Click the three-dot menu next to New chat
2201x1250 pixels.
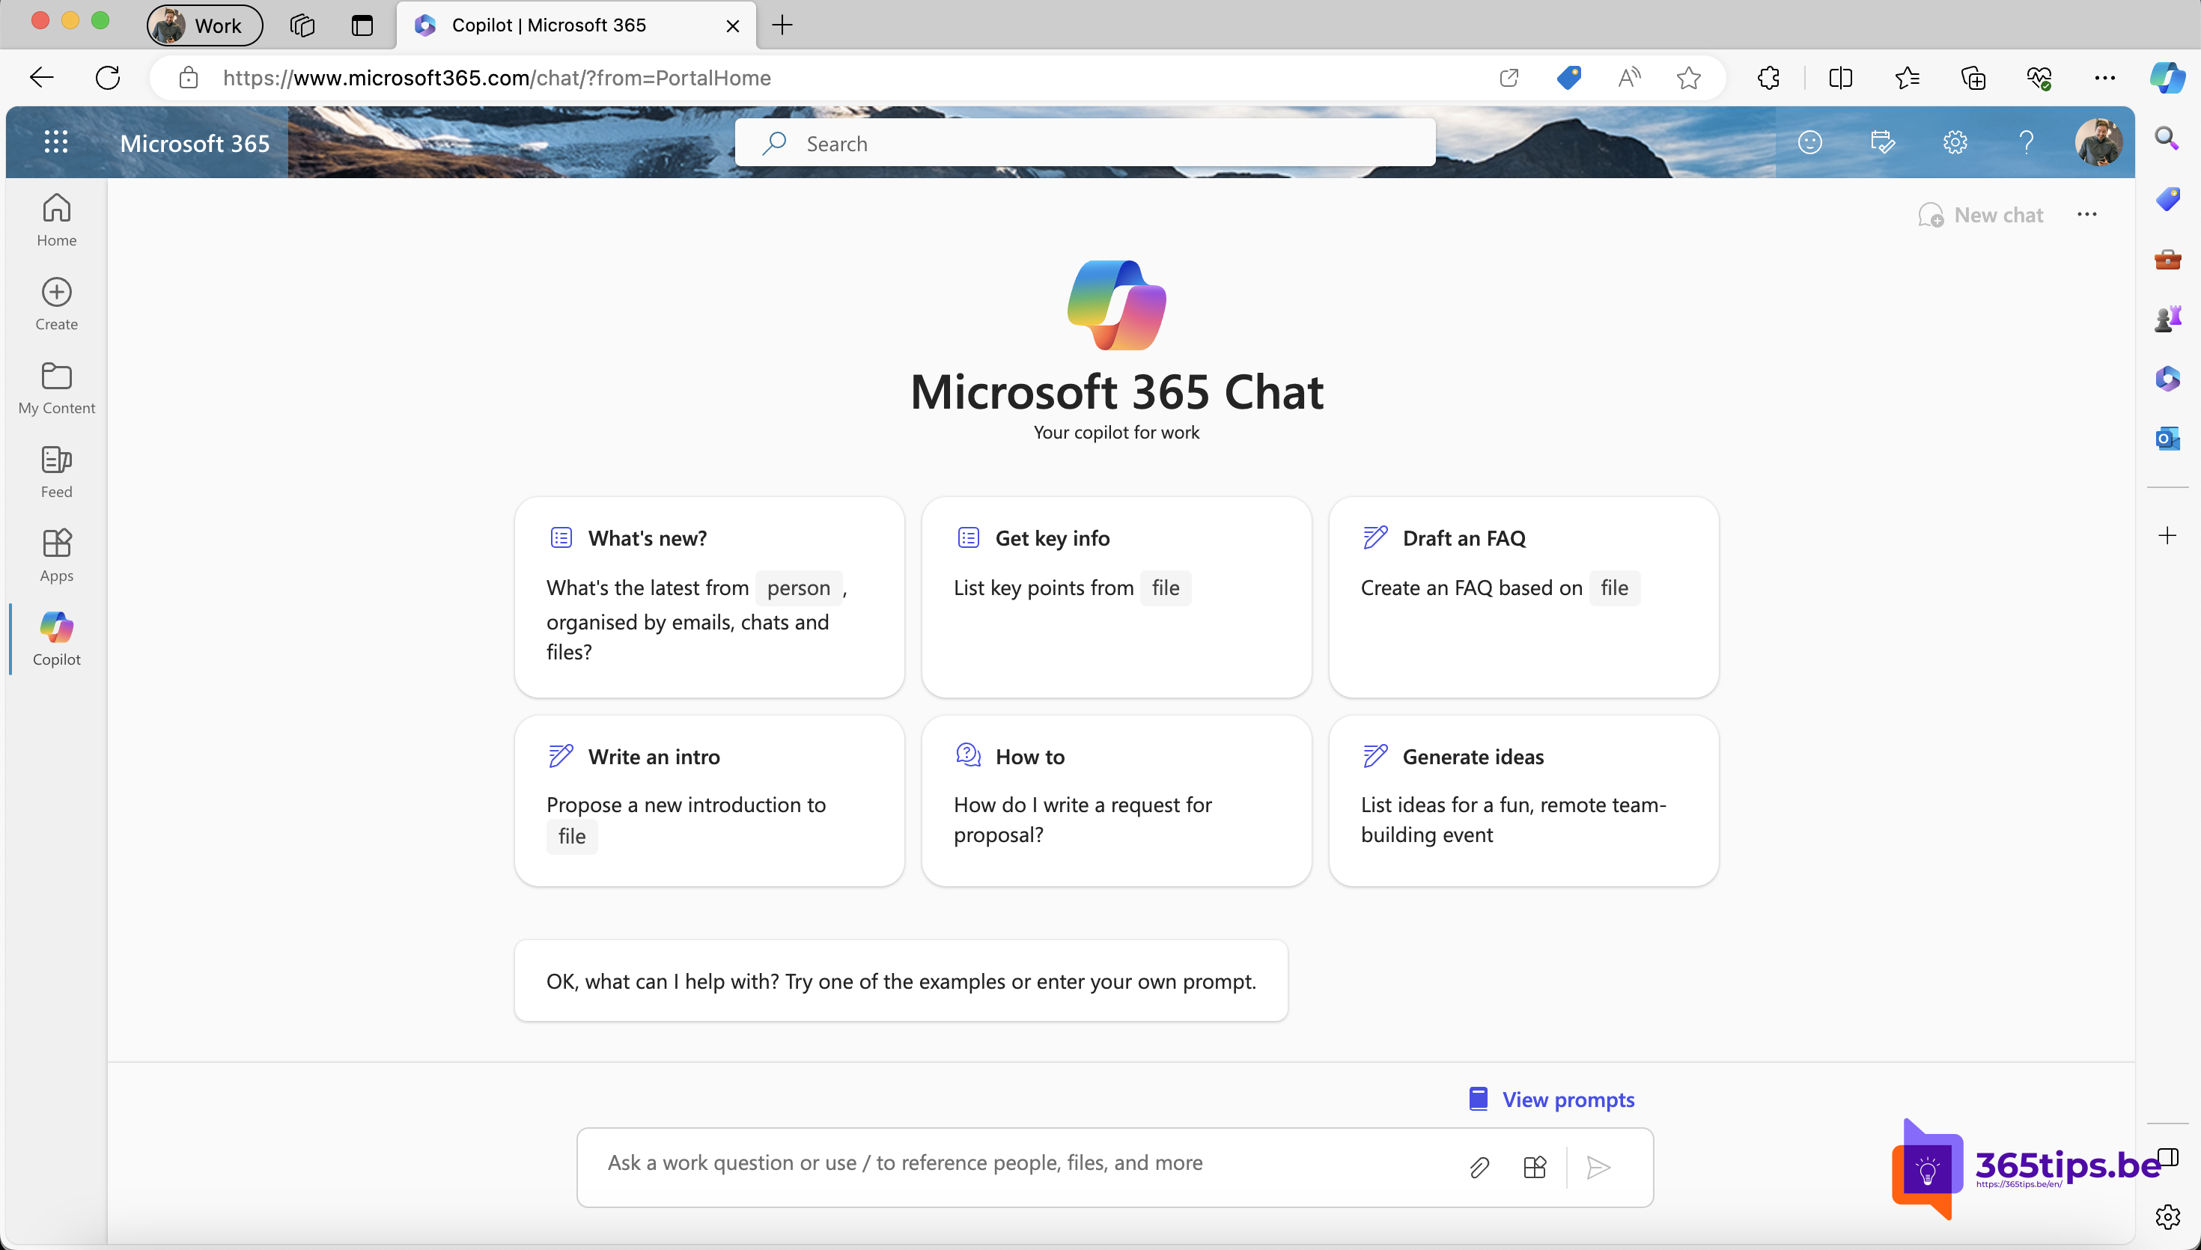click(x=2088, y=213)
